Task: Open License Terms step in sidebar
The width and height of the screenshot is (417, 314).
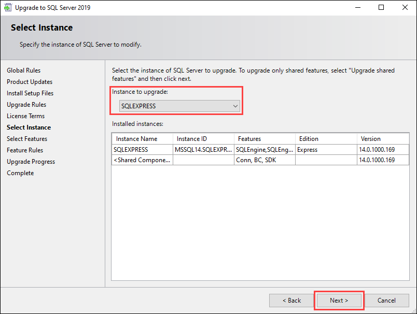Action: [25, 116]
